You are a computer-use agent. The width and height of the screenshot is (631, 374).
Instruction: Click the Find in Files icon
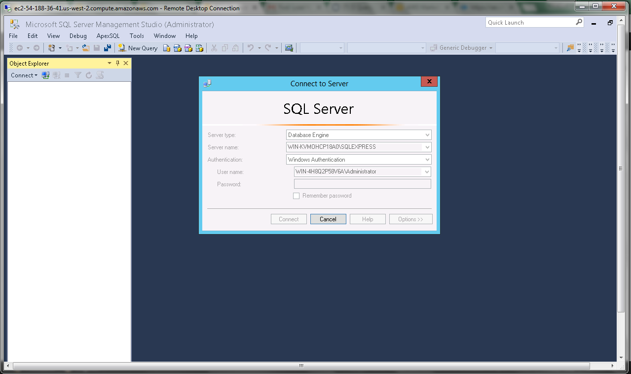click(570, 48)
